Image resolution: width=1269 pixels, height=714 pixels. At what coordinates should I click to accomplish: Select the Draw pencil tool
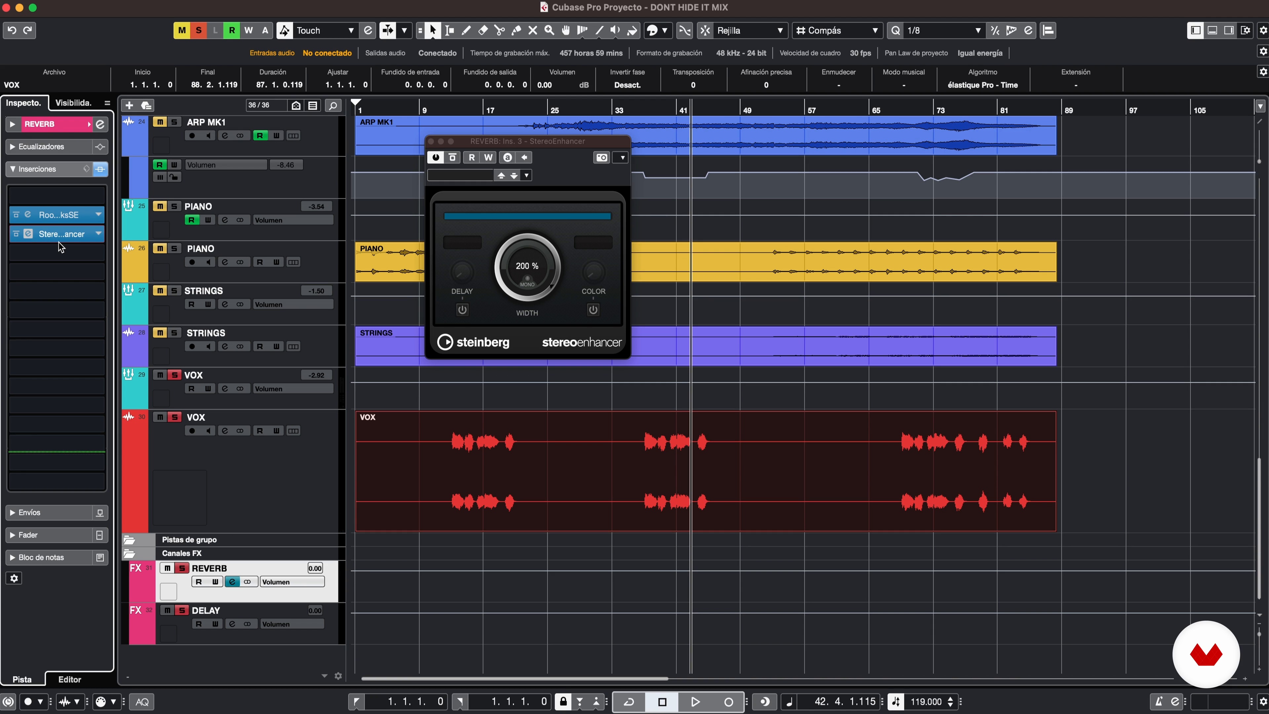pos(466,30)
